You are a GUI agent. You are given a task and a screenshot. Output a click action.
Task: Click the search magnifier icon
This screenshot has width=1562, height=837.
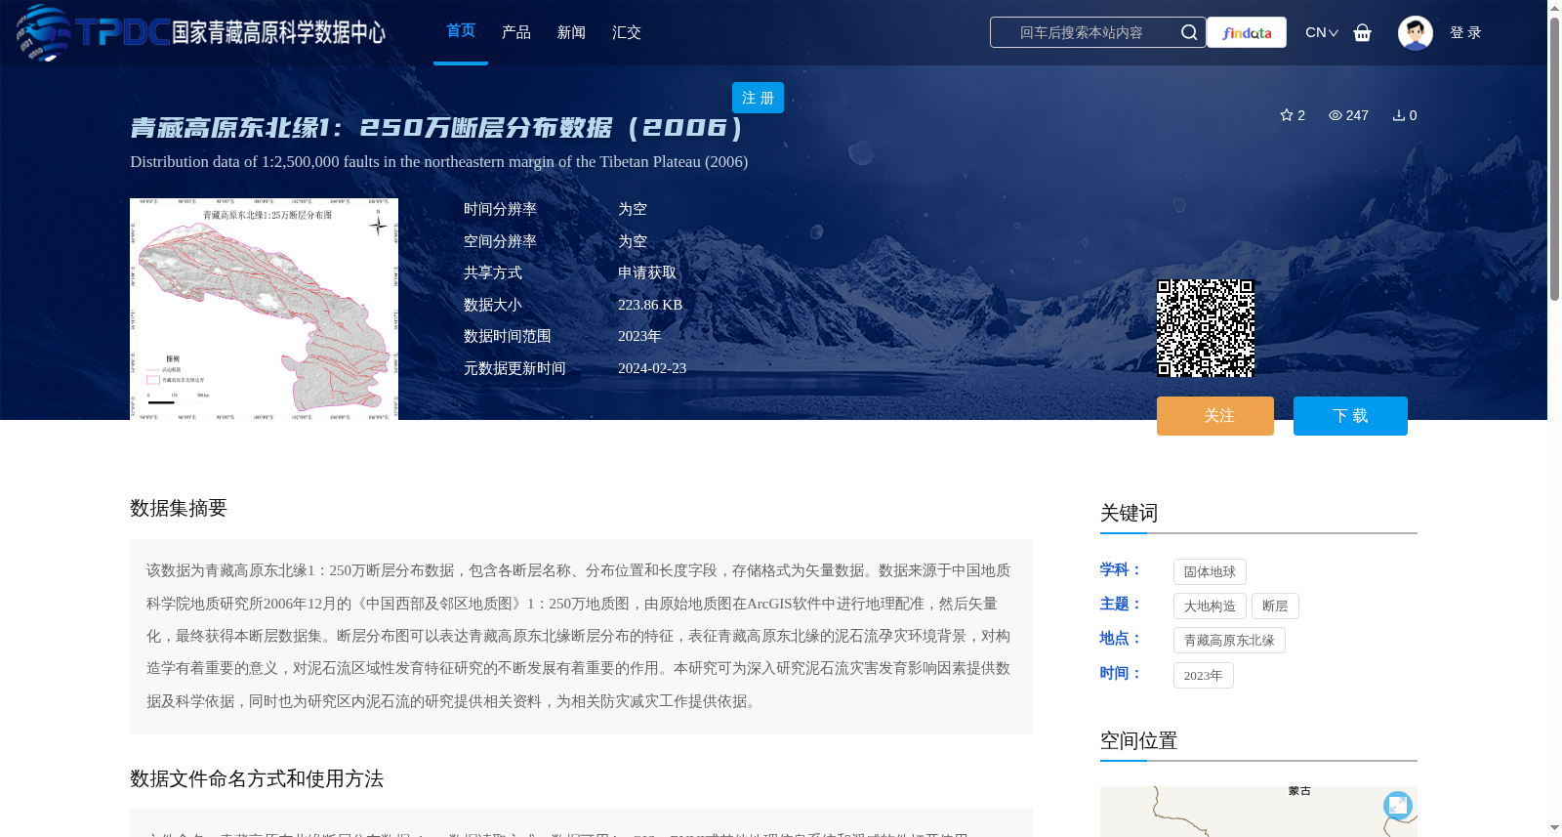pyautogui.click(x=1189, y=32)
